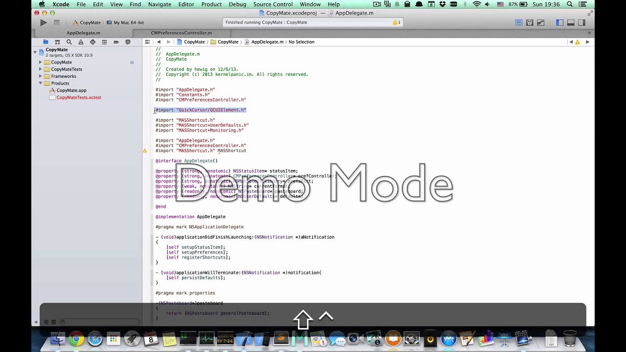Select the AppDelegate.m tab

tap(83, 33)
